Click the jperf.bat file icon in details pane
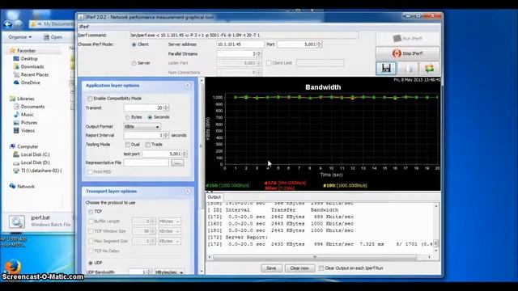Image resolution: width=518 pixels, height=291 pixels. click(16, 221)
